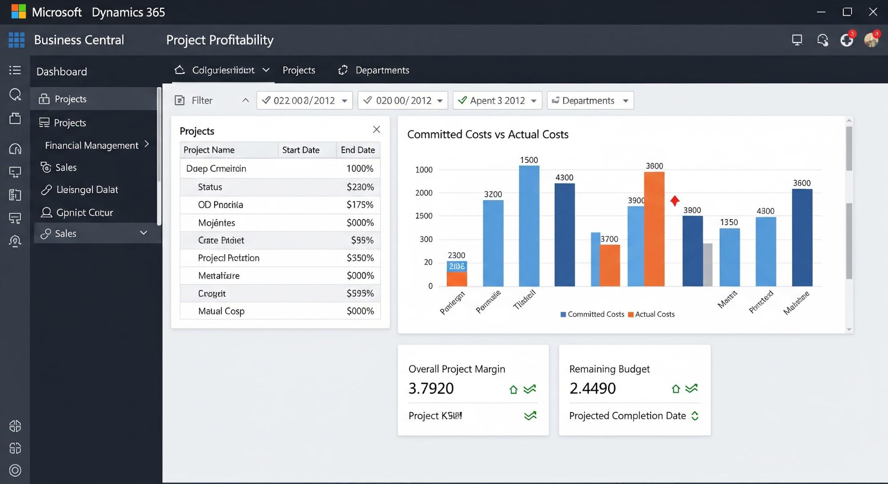Open the 022.002/2012 date dropdown arrow
The width and height of the screenshot is (888, 484).
coord(344,101)
